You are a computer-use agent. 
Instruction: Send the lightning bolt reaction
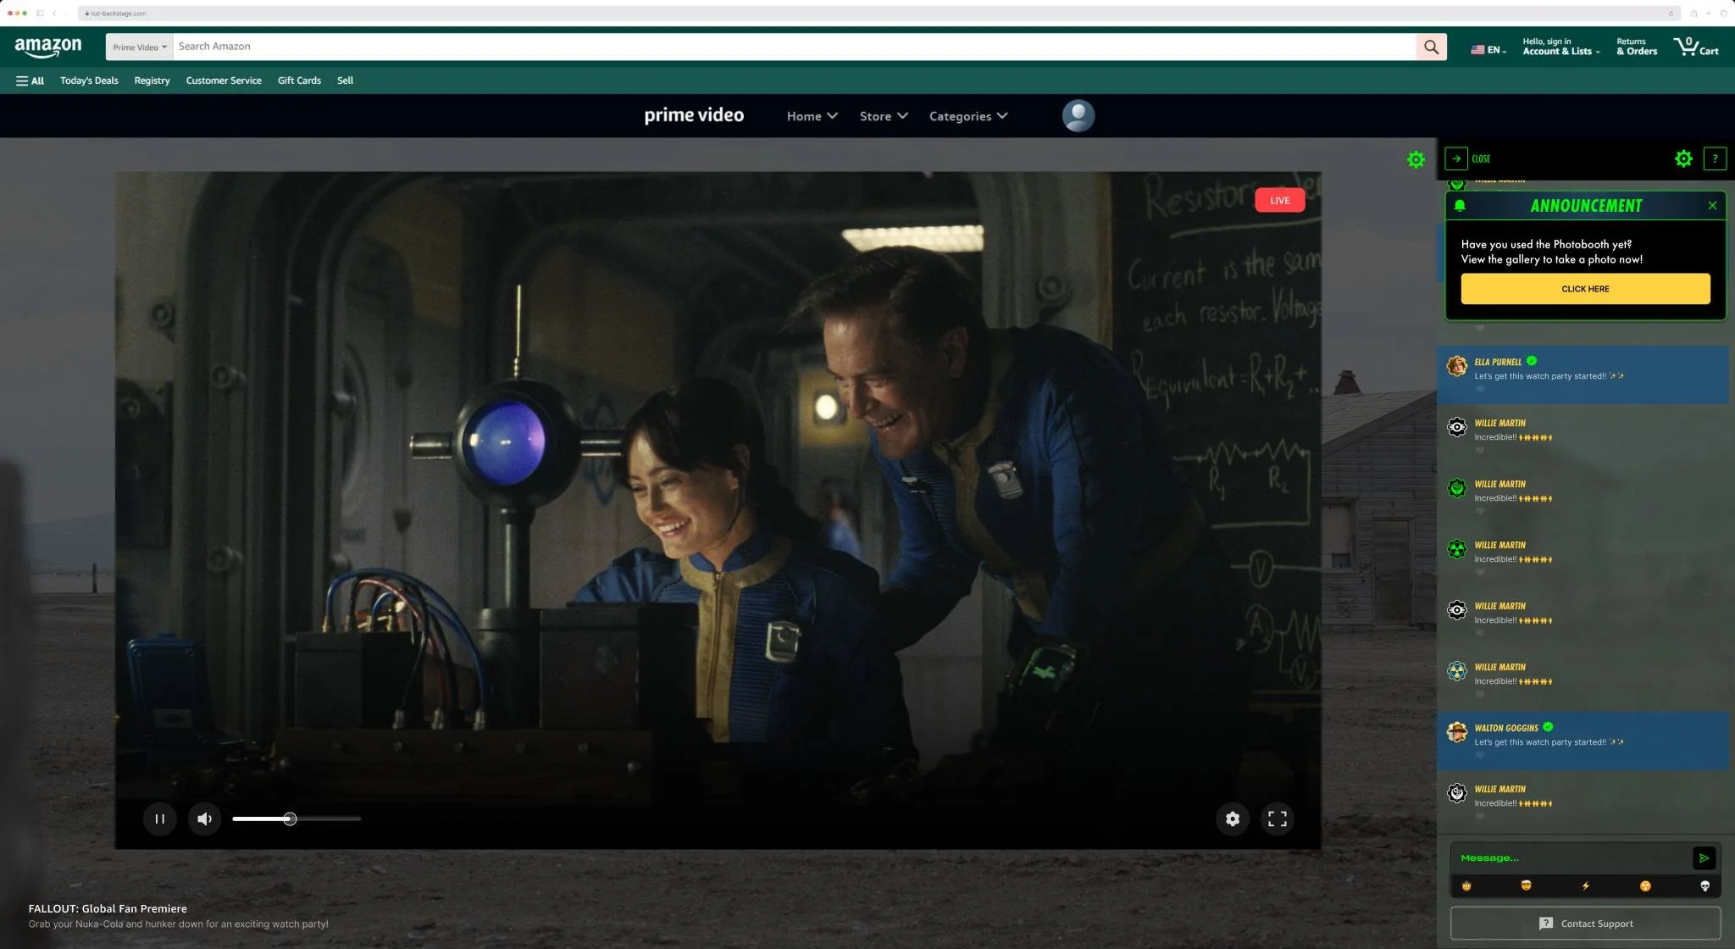[1585, 885]
